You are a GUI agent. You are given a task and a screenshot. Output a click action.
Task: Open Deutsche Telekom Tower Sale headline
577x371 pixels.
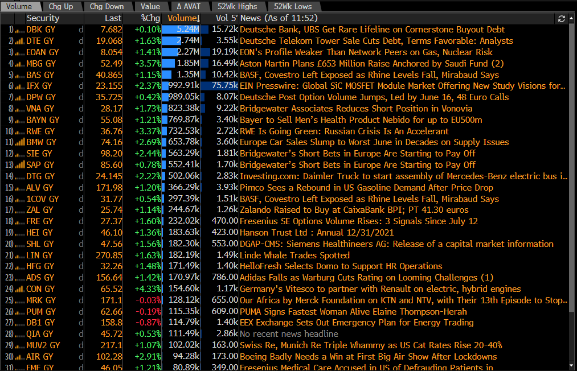[377, 41]
